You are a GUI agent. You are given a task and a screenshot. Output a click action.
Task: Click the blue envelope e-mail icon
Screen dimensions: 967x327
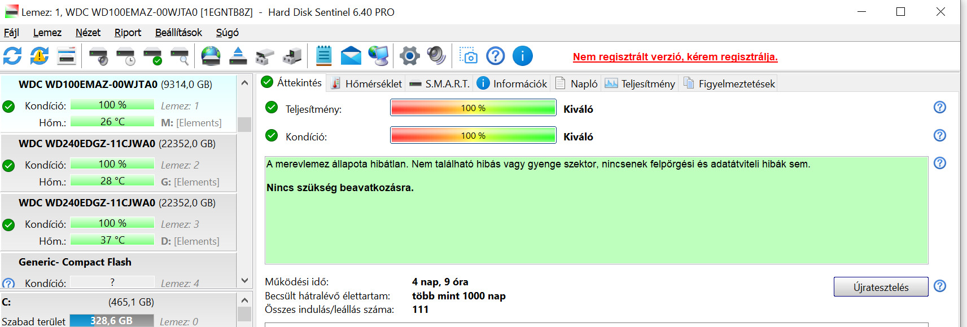click(351, 56)
